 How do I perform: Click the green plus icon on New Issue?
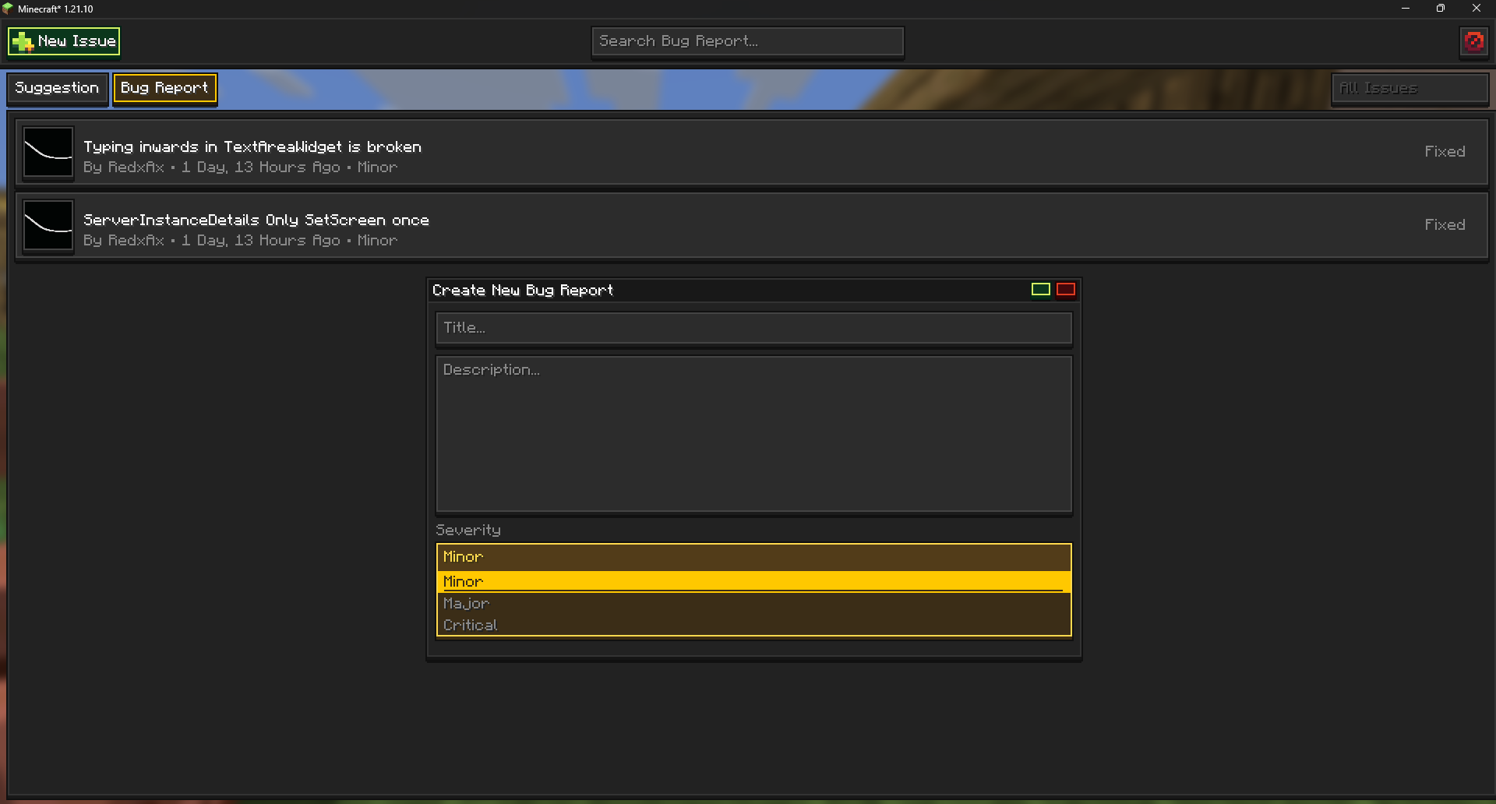(23, 41)
